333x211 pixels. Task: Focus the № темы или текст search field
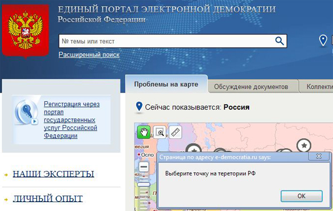tap(167, 41)
